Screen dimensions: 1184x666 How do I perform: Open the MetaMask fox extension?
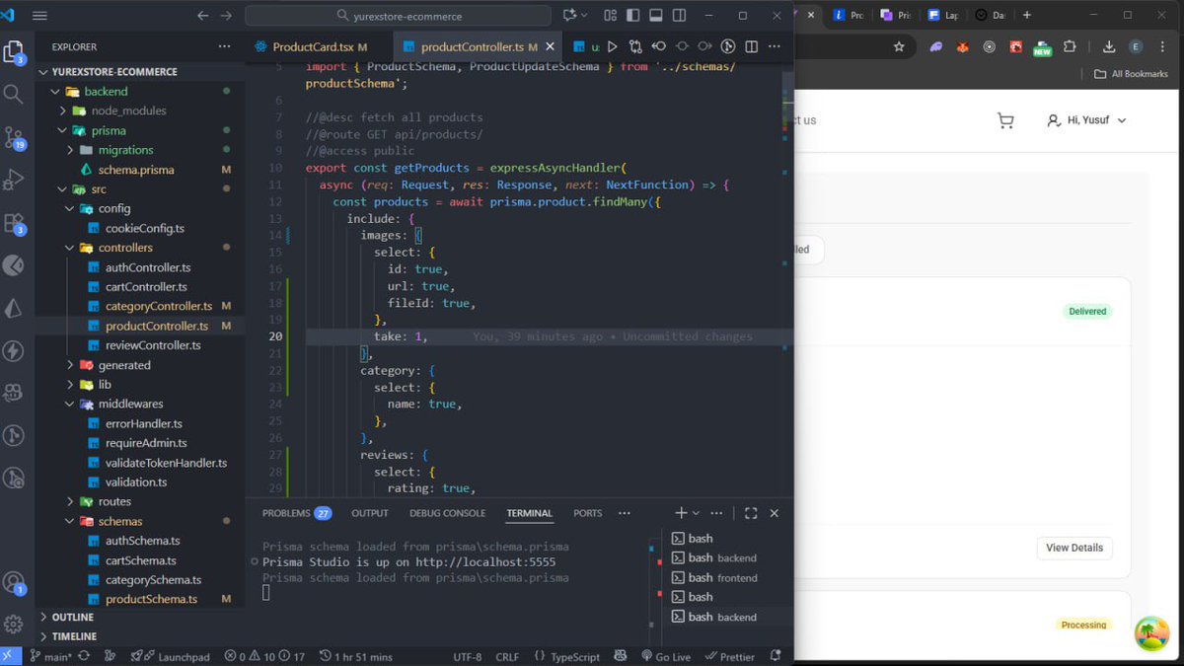(963, 46)
